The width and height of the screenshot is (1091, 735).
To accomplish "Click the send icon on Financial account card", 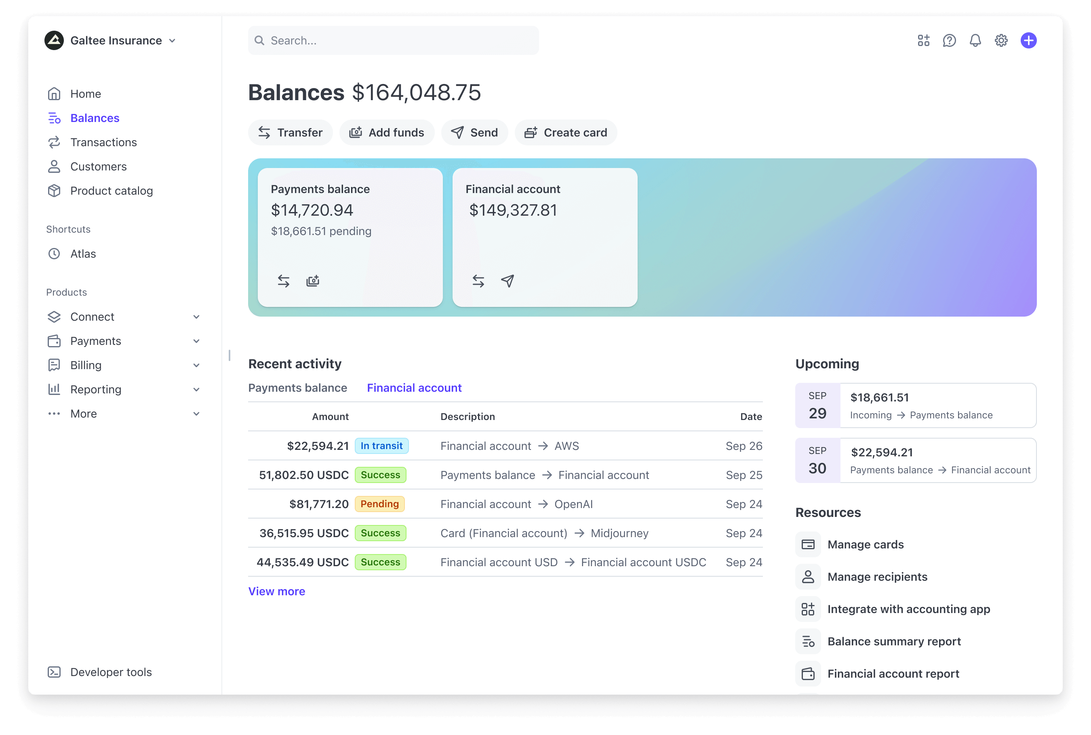I will [507, 280].
